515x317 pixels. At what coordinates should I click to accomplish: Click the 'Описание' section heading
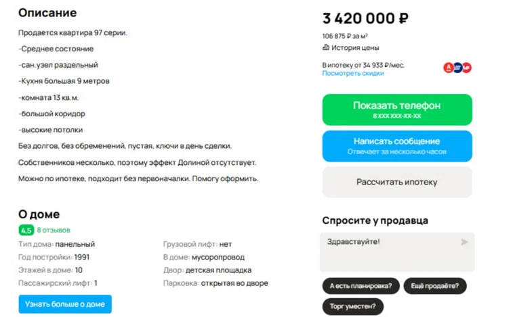(47, 13)
